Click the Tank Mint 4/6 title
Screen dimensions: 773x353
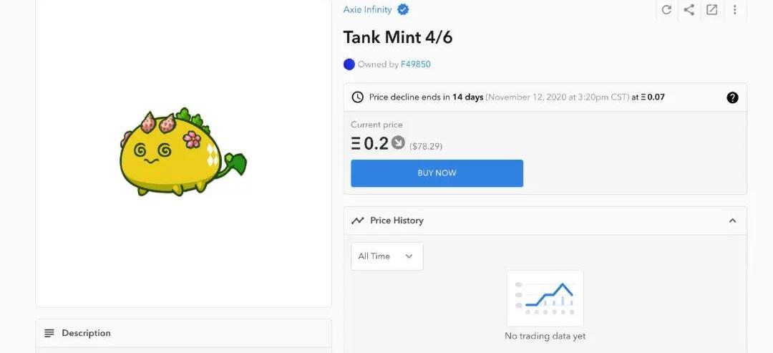398,37
